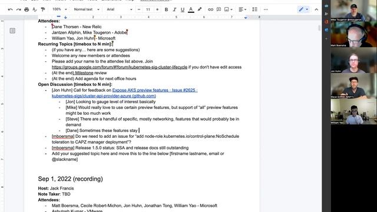Viewport: 377px width, 212px height.
Task: Open the editing mode pencil dropdown
Action: tap(303, 9)
